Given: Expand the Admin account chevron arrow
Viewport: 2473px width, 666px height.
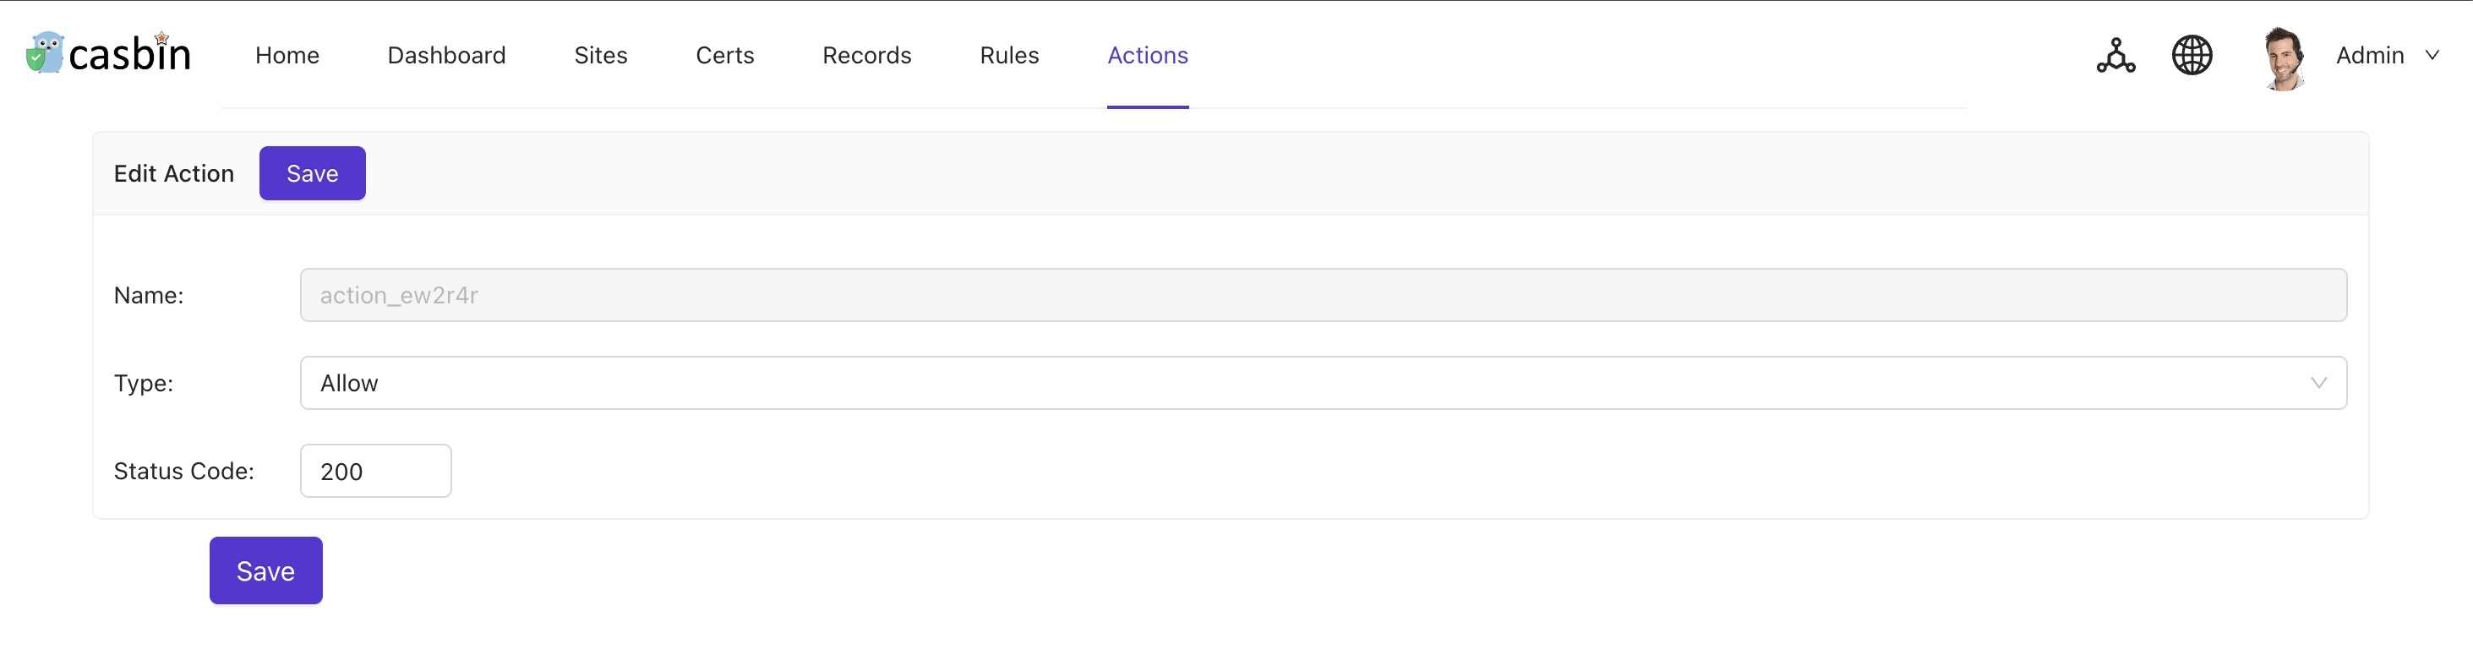Looking at the screenshot, I should click(x=2432, y=56).
